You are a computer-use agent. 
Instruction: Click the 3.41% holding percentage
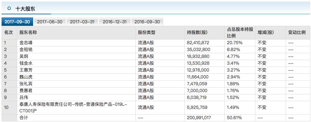pyautogui.click(x=233, y=63)
